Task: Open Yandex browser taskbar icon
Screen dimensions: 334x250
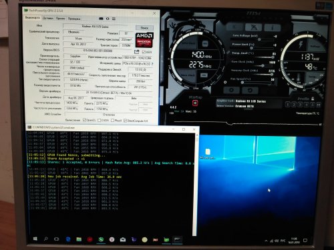Action: 112,239
